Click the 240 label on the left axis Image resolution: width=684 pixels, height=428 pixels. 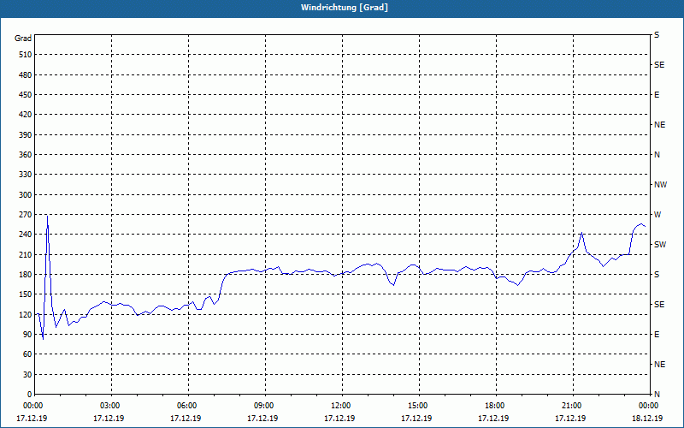[x=25, y=235]
